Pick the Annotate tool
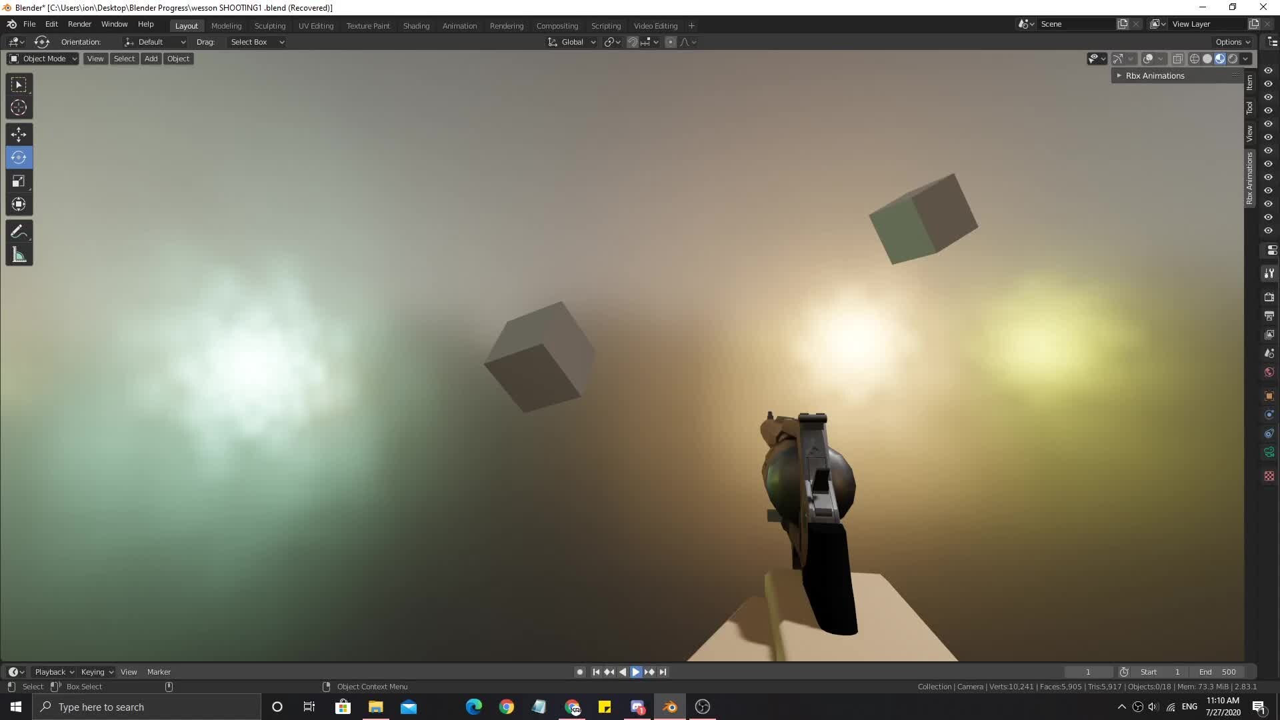Viewport: 1280px width, 720px height. pos(19,231)
